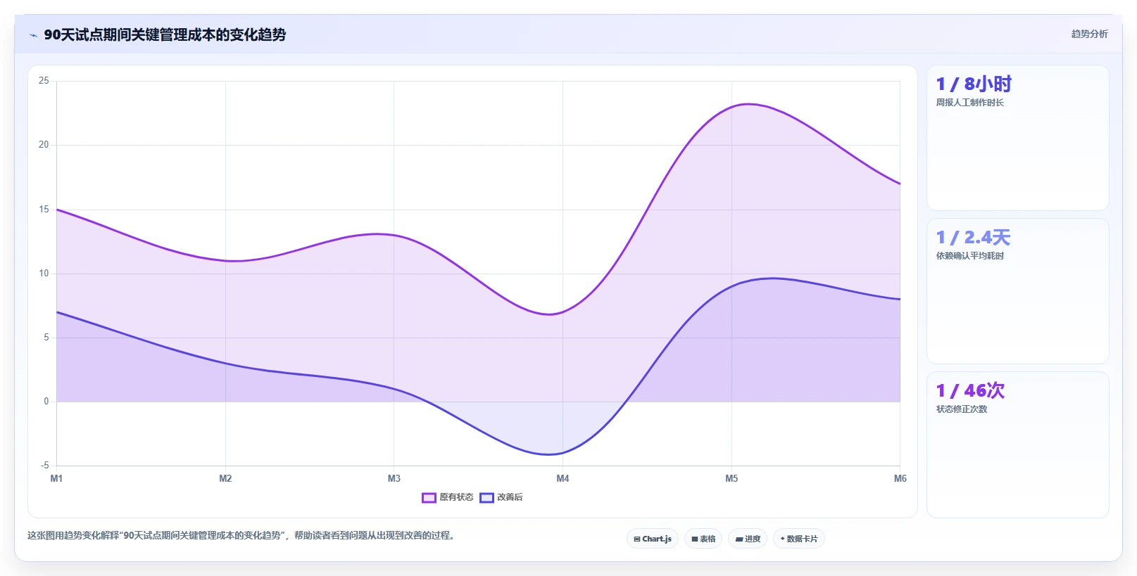1137x576 pixels.
Task: Click the 表格 tag chip
Action: [703, 539]
